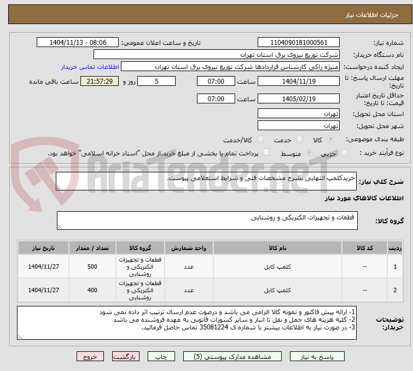Viewport: 413px width, 371px height.
Task: Select the خدمت radio button
Action: pyautogui.click(x=299, y=139)
